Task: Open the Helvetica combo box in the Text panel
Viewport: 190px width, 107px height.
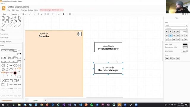Action: [x=176, y=28]
